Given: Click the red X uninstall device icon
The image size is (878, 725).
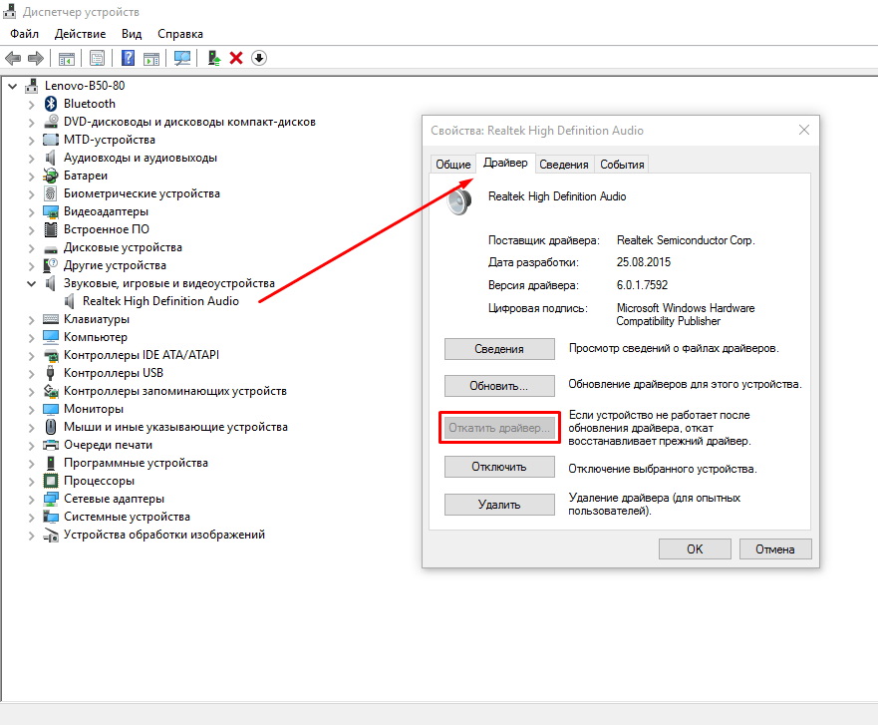Looking at the screenshot, I should coord(236,58).
